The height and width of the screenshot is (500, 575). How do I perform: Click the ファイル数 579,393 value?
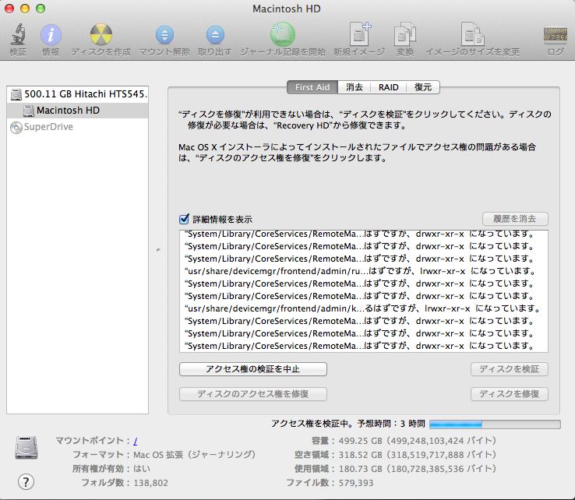click(356, 483)
